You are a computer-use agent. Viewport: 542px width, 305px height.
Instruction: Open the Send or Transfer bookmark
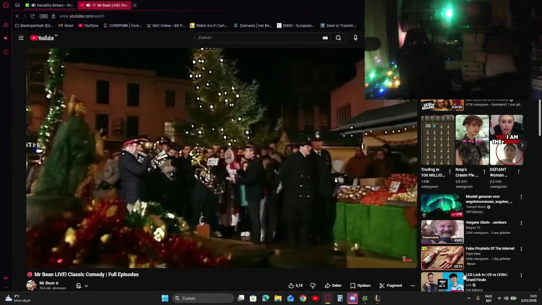tap(338, 25)
